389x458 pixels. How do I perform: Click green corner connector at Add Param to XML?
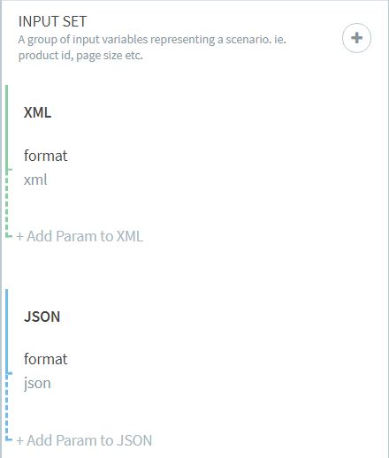point(9,235)
